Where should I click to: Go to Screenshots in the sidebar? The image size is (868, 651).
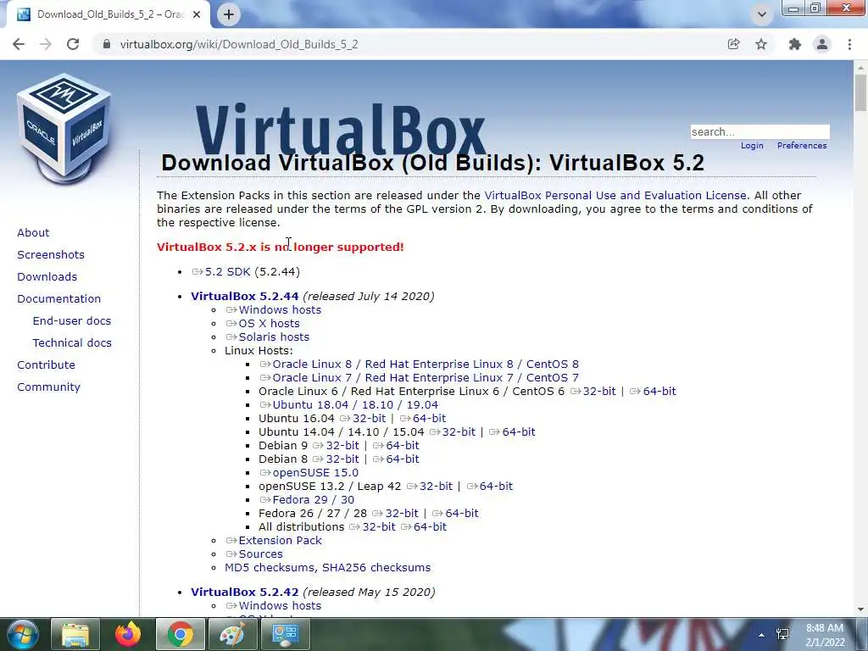coord(51,254)
